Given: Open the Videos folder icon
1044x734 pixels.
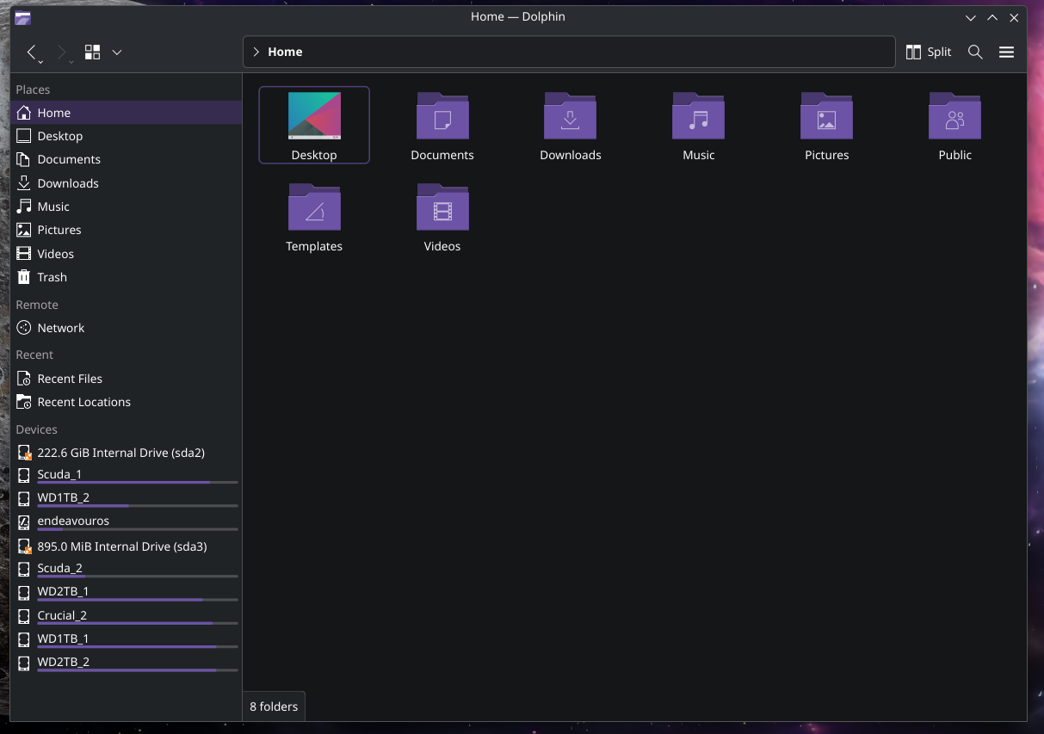Looking at the screenshot, I should click(x=442, y=208).
